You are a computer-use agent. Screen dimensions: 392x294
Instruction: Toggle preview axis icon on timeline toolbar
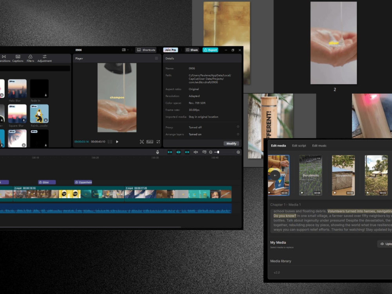196,152
